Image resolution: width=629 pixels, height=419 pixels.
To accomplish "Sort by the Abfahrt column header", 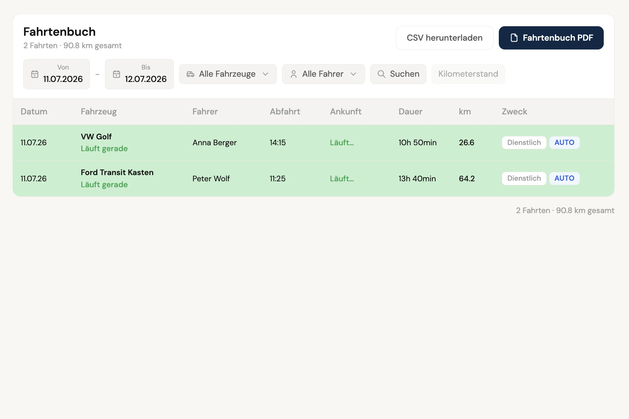I will click(x=285, y=111).
